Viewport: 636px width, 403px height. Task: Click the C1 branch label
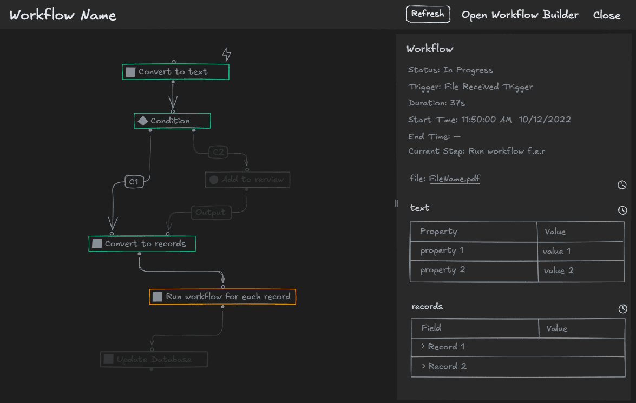tap(134, 181)
